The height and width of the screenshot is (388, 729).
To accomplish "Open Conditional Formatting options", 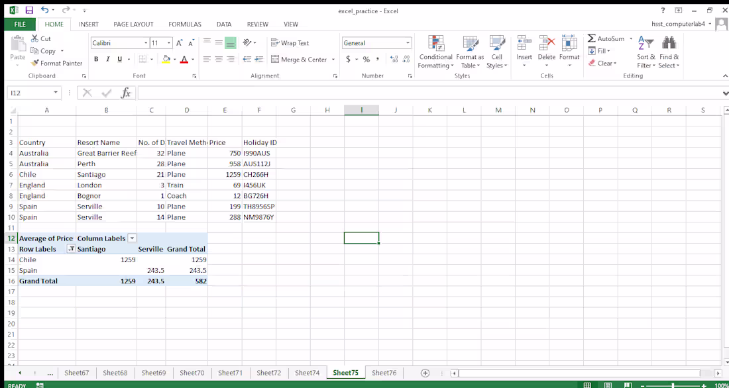I will (x=435, y=52).
